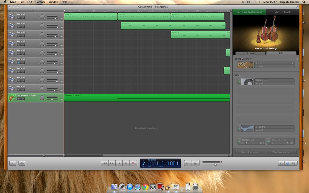
Task: Open the help icon beside Sound Generator
Action: (x=296, y=59)
